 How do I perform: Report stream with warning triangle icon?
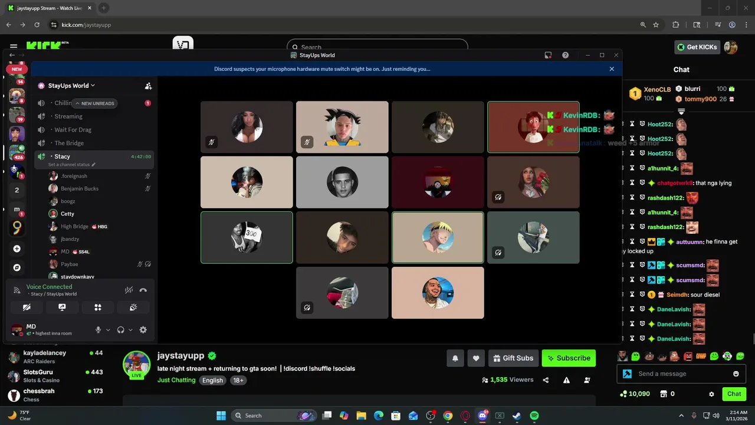[566, 380]
